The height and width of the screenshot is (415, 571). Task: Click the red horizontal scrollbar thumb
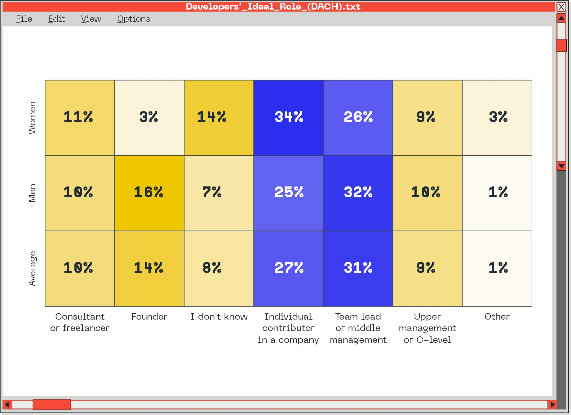click(52, 404)
